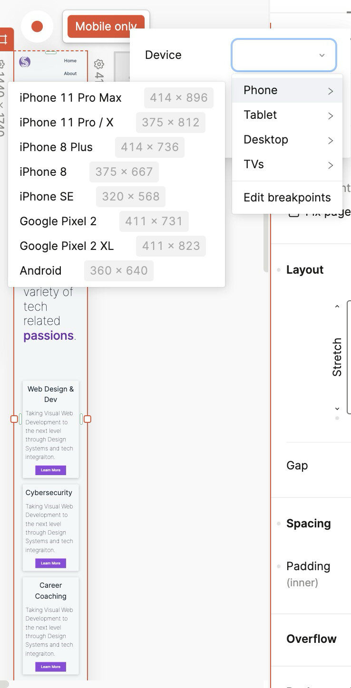Screen dimensions: 351x688
Task: Click the orange crop icon tab at left edge
Action: pyautogui.click(x=5, y=40)
